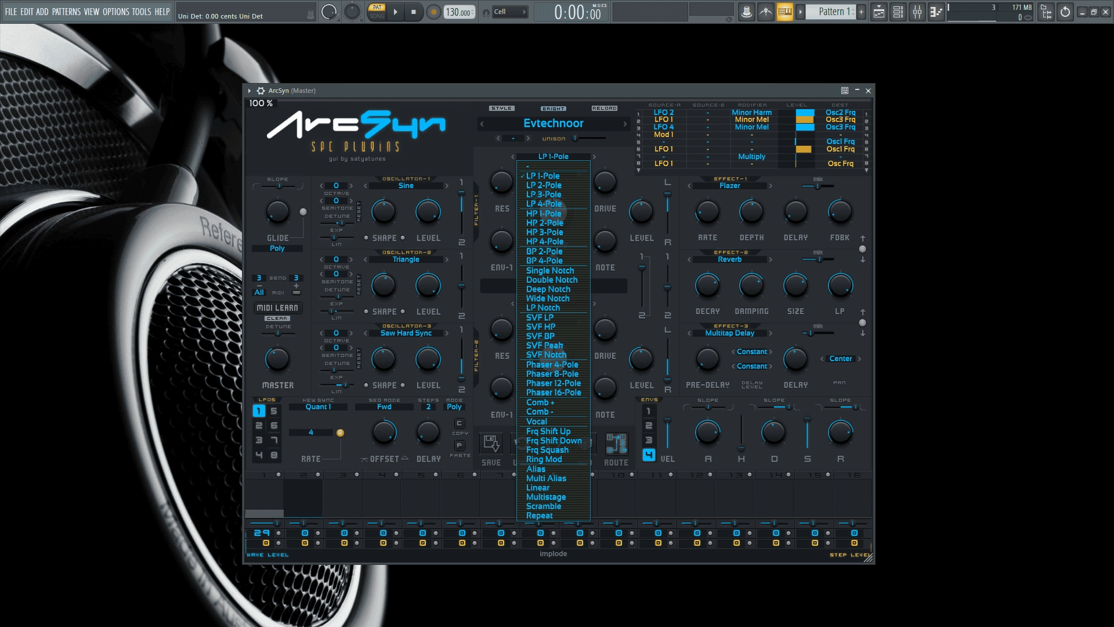
Task: Click the STYLE button above preset name
Action: pyautogui.click(x=501, y=109)
